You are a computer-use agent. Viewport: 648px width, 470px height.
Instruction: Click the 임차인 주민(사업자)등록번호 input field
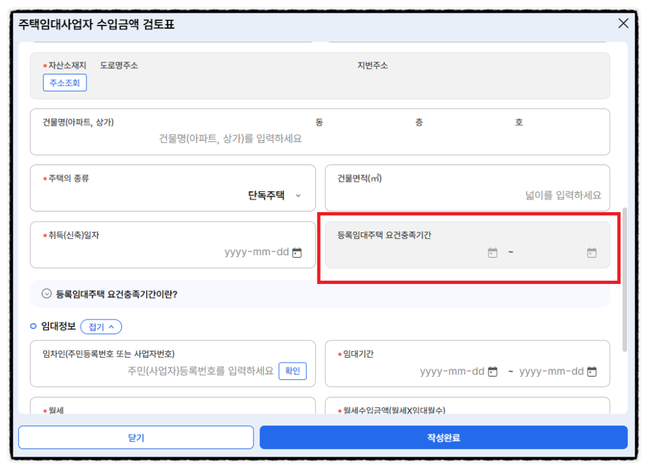[201, 371]
